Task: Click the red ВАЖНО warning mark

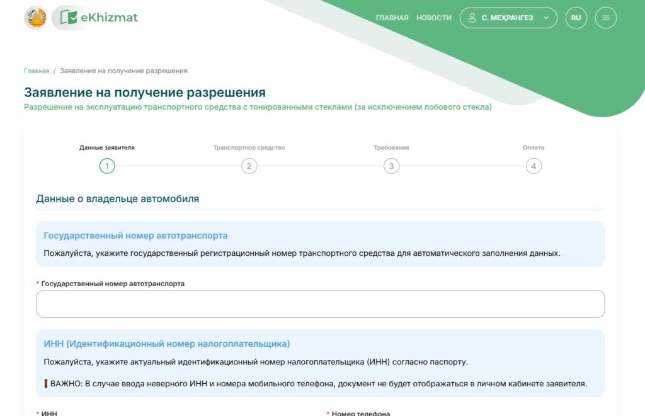Action: (46, 384)
